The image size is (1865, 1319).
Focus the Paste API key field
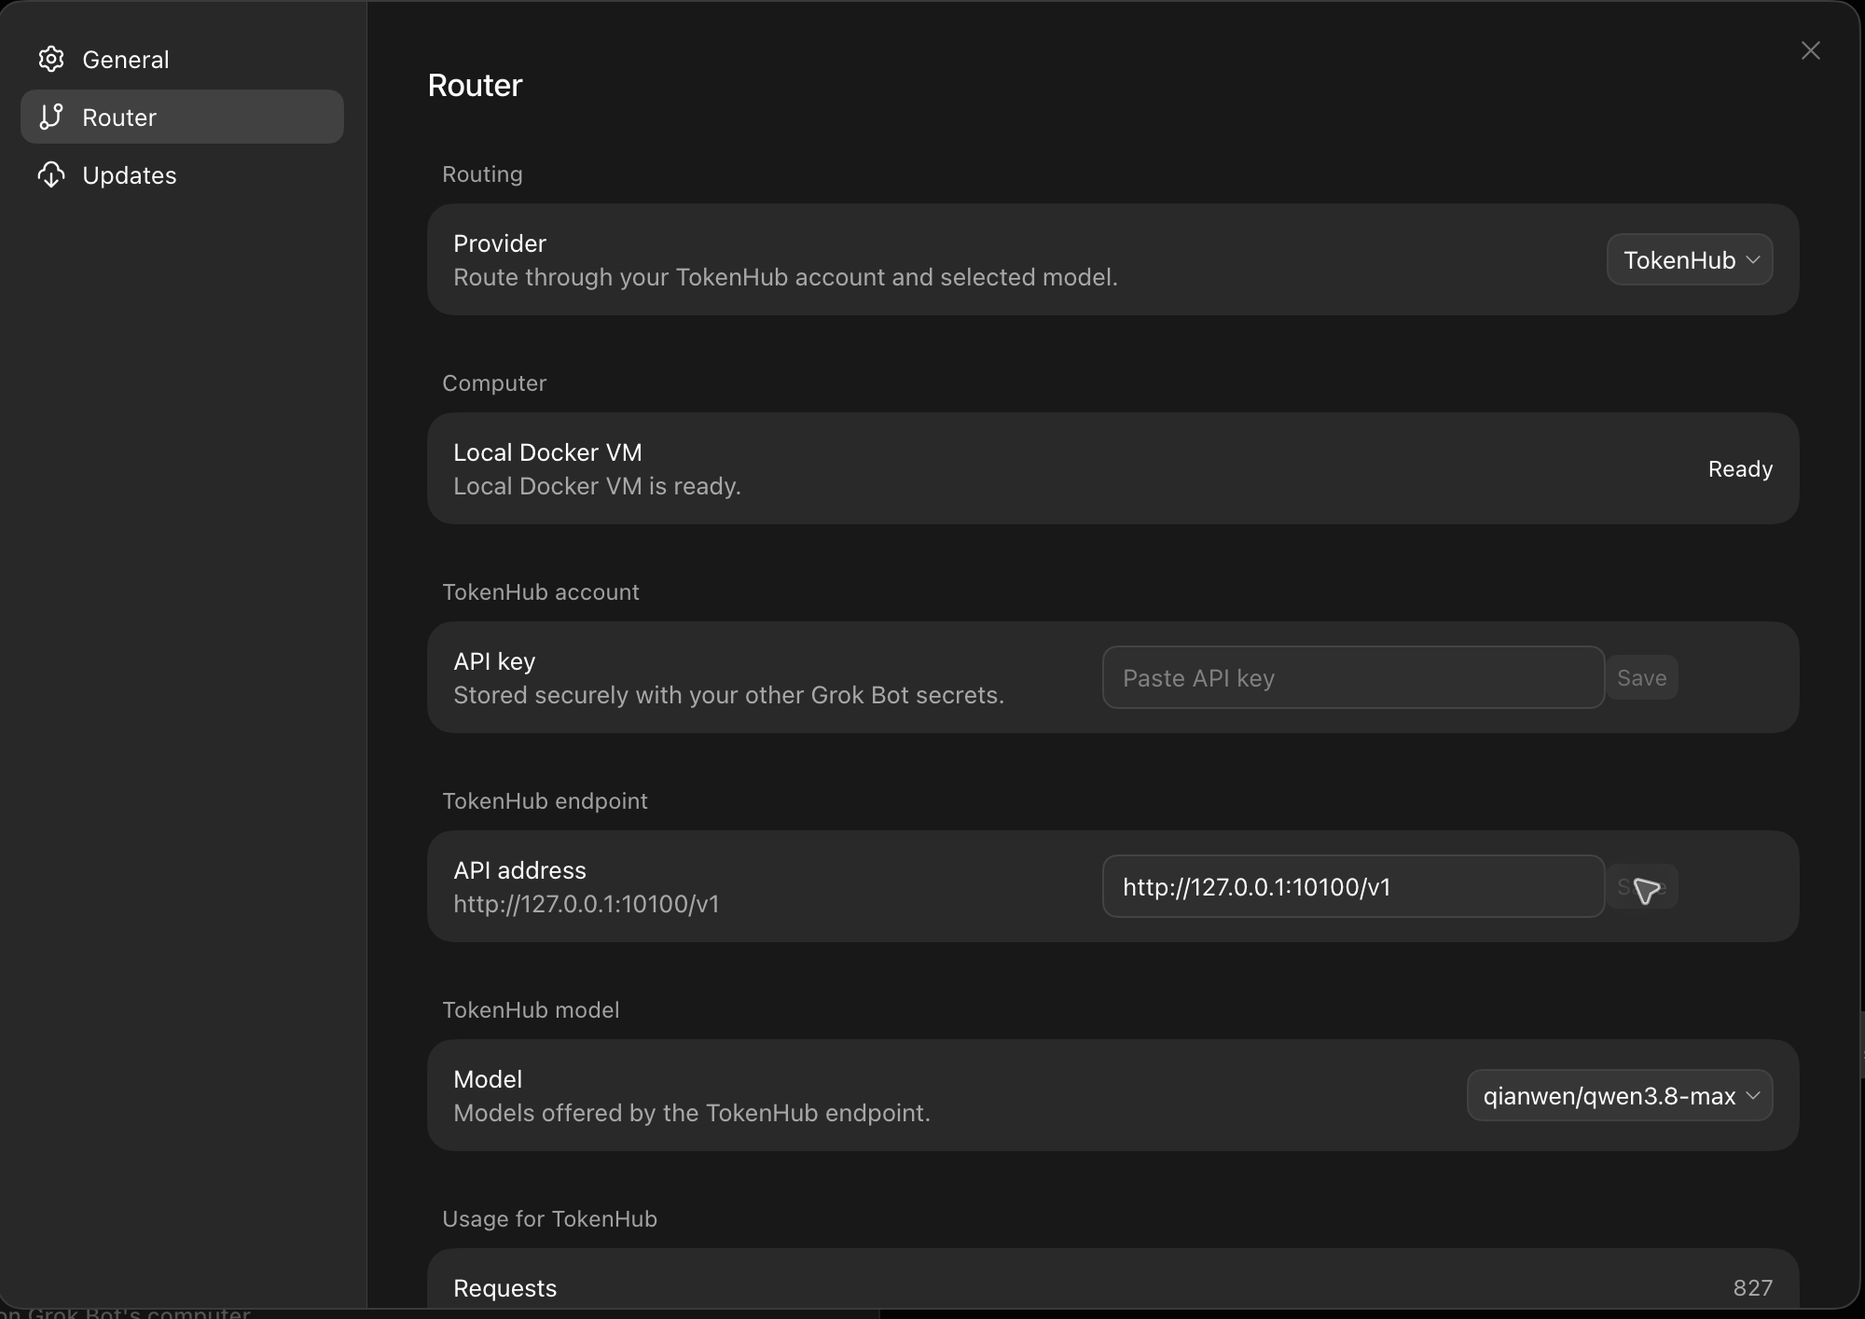(x=1353, y=678)
